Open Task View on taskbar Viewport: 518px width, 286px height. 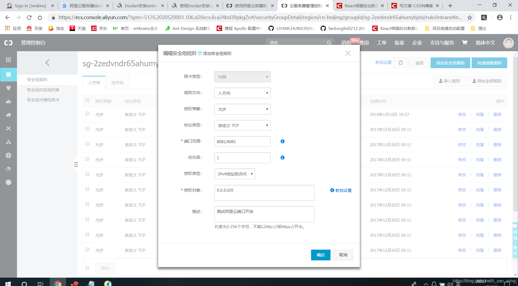point(40,284)
